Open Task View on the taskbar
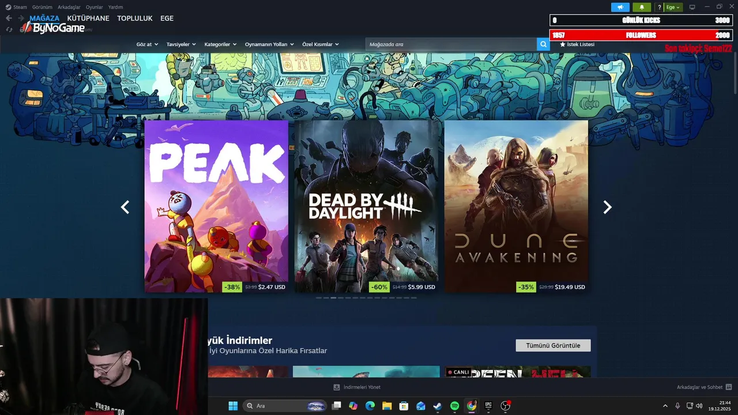Image resolution: width=738 pixels, height=415 pixels. point(337,406)
